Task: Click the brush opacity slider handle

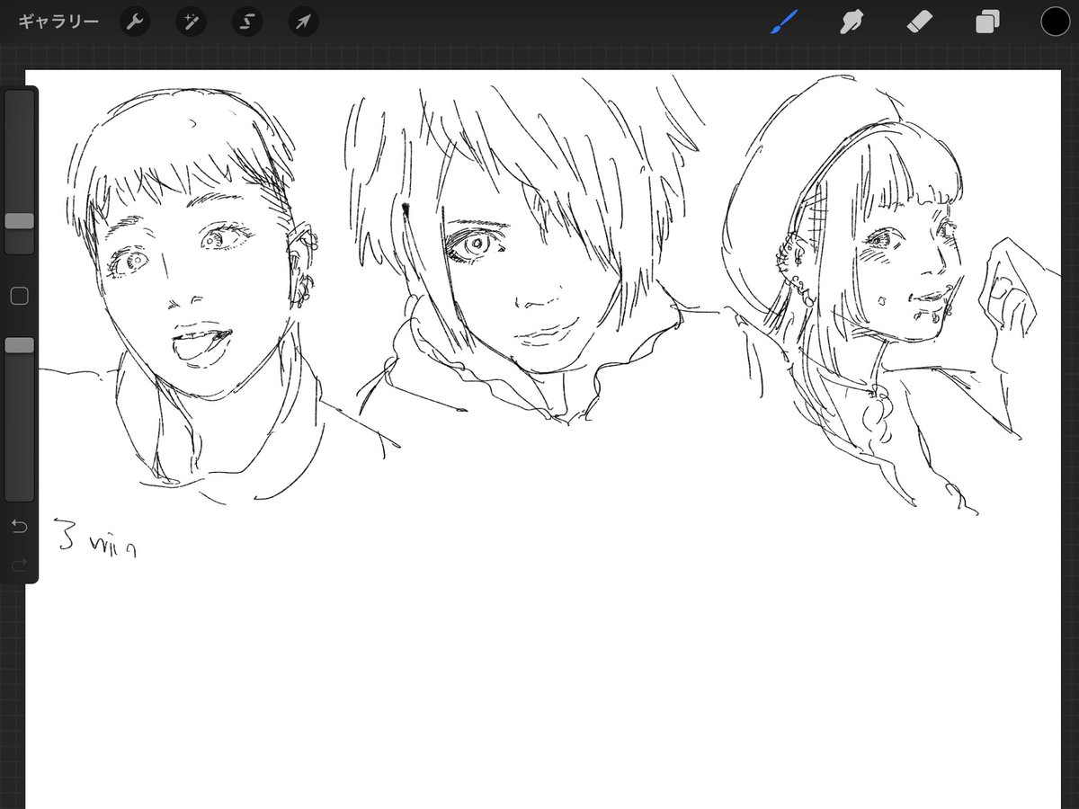Action: point(20,345)
